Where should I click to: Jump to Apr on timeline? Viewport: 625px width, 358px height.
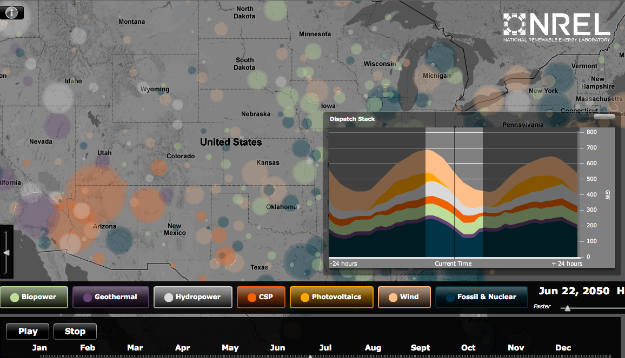[x=183, y=348]
